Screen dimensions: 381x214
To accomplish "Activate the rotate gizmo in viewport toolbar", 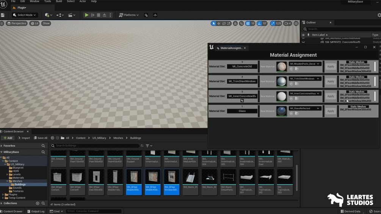I will pyautogui.click(x=224, y=23).
